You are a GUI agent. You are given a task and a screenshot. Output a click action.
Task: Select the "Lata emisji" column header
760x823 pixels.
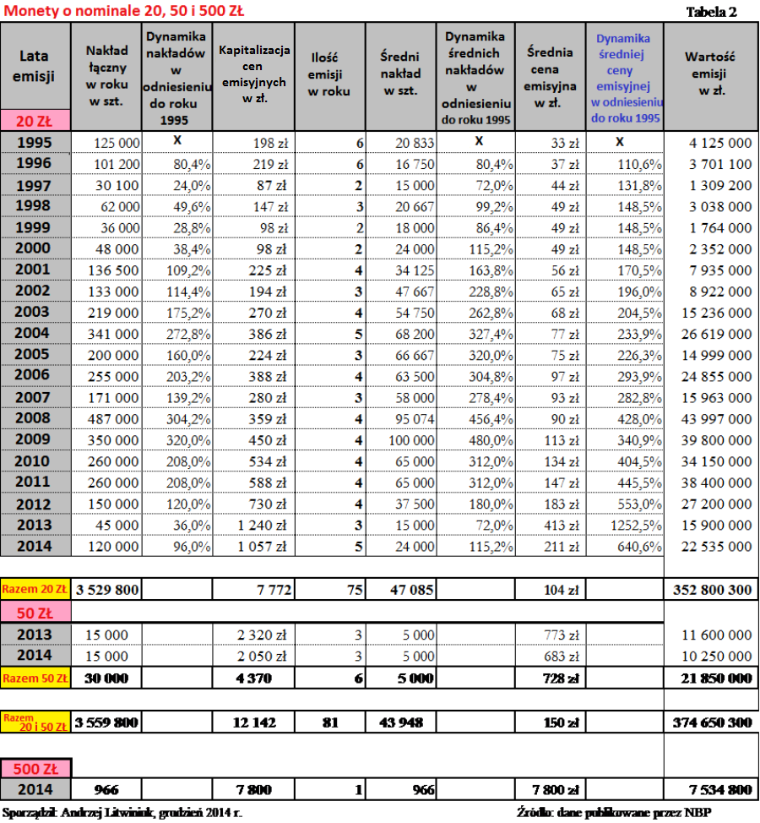pyautogui.click(x=35, y=66)
